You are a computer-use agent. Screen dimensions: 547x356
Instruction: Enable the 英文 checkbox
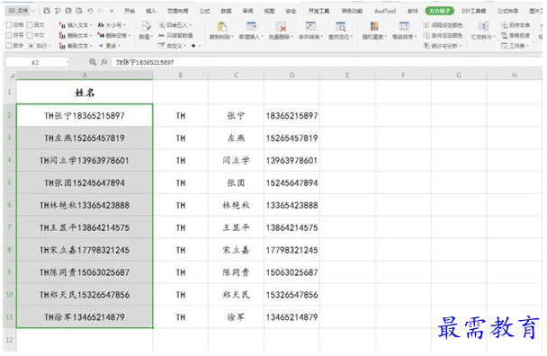pos(30,25)
